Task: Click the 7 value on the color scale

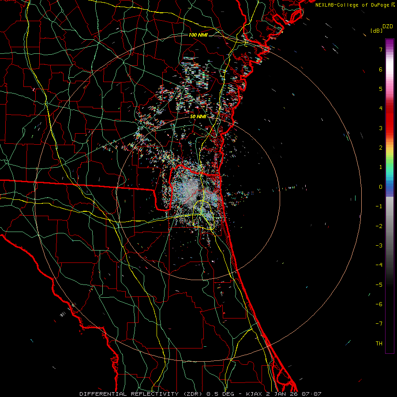Action: coord(381,49)
